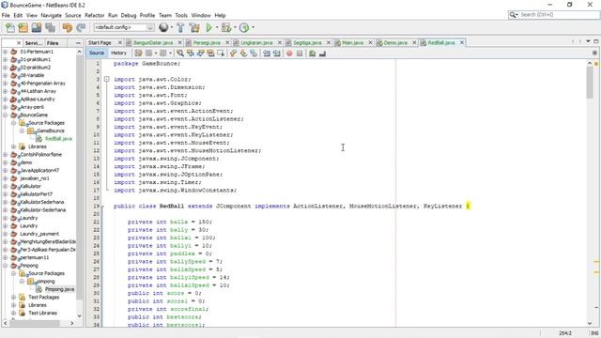The width and height of the screenshot is (601, 338).
Task: Switch to the Services panel tab
Action: 34,43
